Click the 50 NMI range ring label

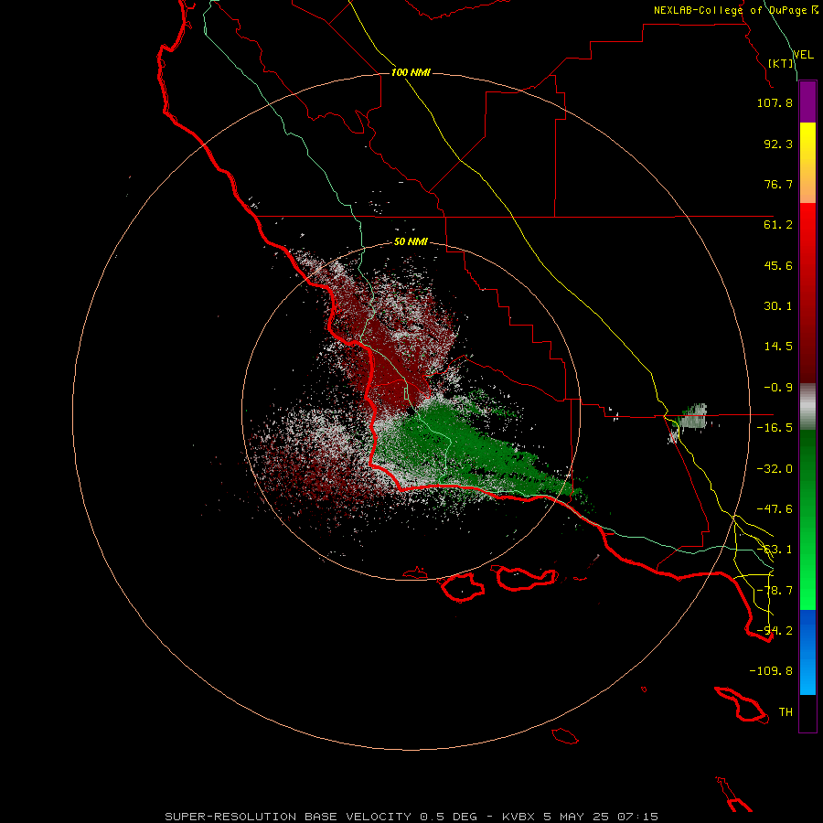411,242
